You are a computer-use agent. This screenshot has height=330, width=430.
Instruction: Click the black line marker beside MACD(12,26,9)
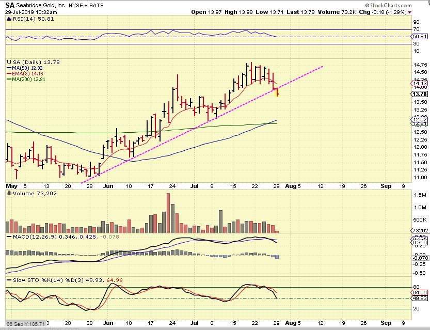pos(9,237)
